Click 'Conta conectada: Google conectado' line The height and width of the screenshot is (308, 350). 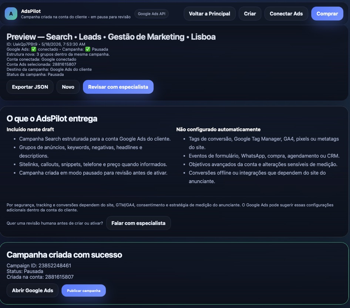(x=41, y=59)
